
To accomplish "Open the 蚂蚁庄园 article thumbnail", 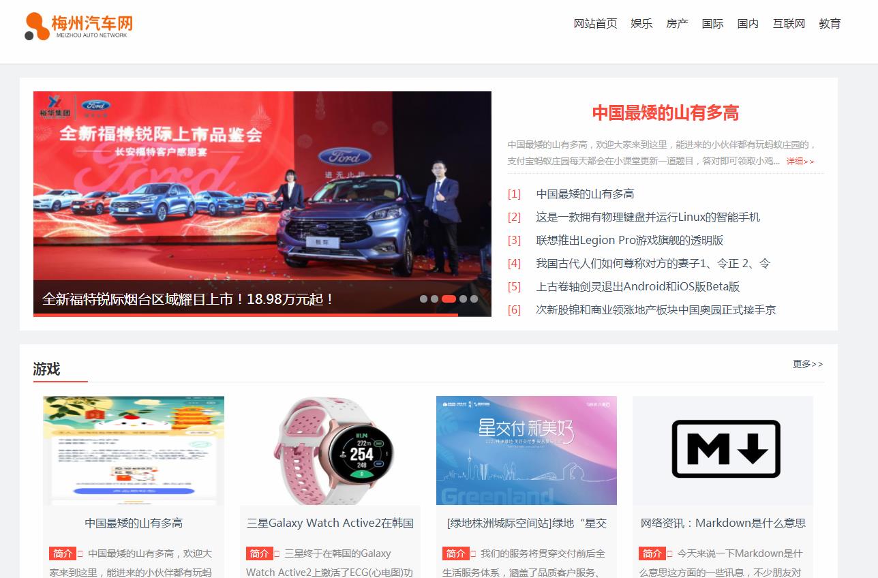I will (x=134, y=451).
